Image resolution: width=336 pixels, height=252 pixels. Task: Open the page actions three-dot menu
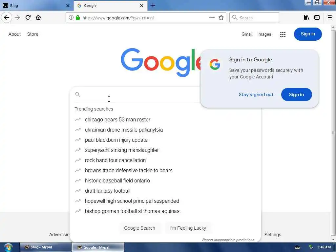tap(212, 18)
